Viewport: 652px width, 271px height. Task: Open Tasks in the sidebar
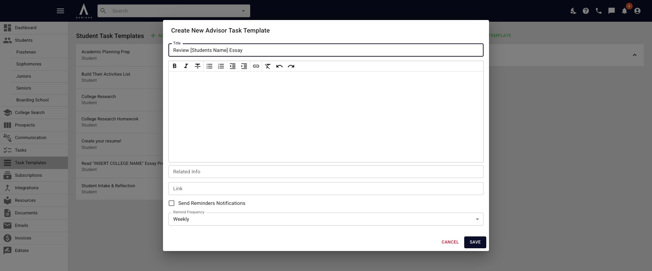tap(34, 150)
